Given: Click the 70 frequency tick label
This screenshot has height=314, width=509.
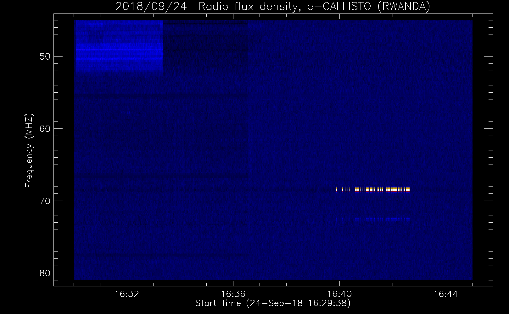Looking at the screenshot, I should tap(45, 201).
